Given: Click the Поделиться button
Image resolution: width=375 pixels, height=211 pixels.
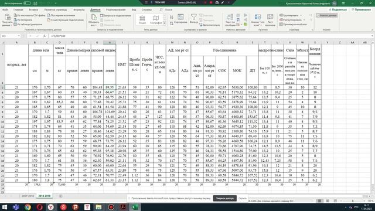Looking at the screenshot, I should click(337, 9).
